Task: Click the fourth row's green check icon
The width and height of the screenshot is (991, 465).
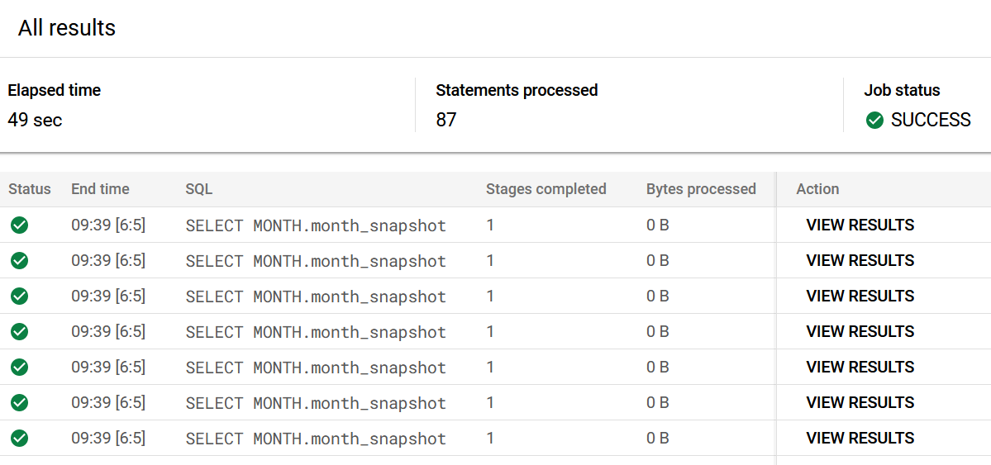Action: [x=20, y=331]
